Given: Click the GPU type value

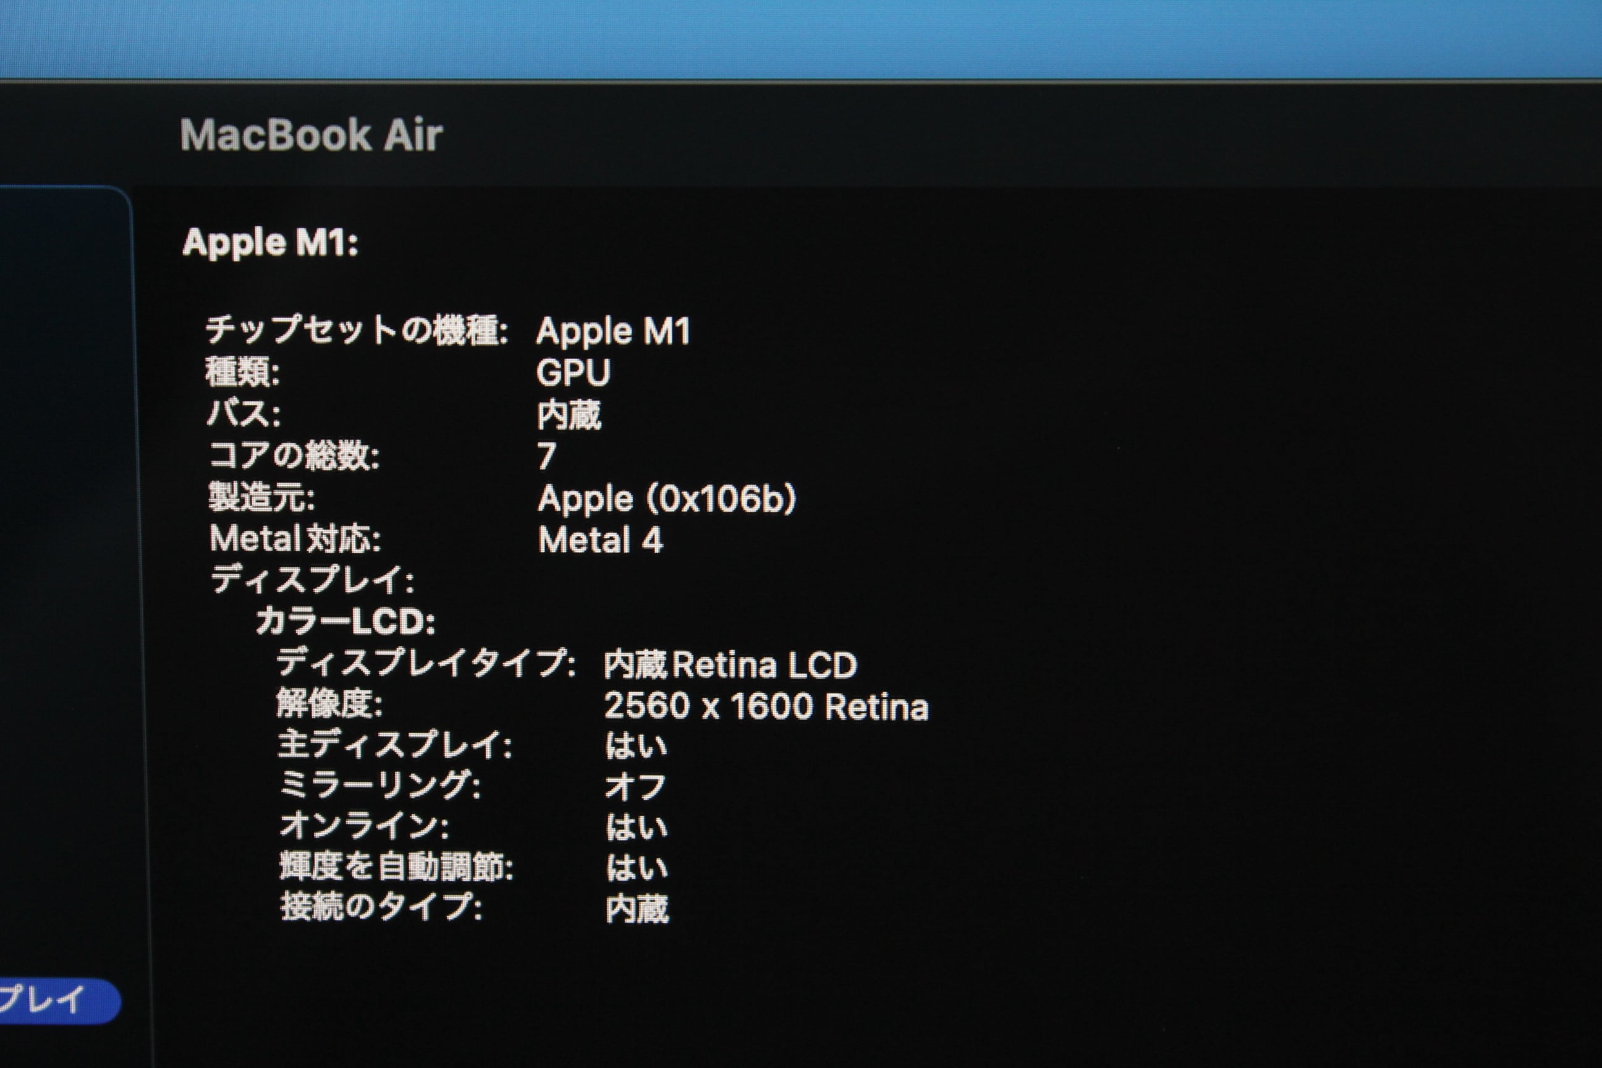Looking at the screenshot, I should 574,373.
